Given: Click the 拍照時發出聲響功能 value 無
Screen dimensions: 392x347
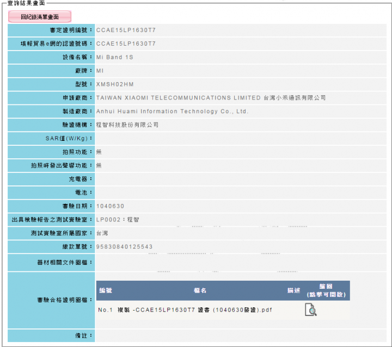Looking at the screenshot, I should point(99,165).
